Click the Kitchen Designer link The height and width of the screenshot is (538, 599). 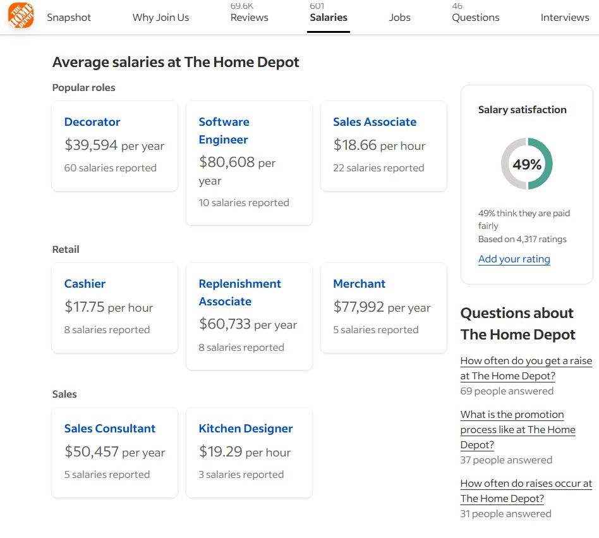[246, 429]
